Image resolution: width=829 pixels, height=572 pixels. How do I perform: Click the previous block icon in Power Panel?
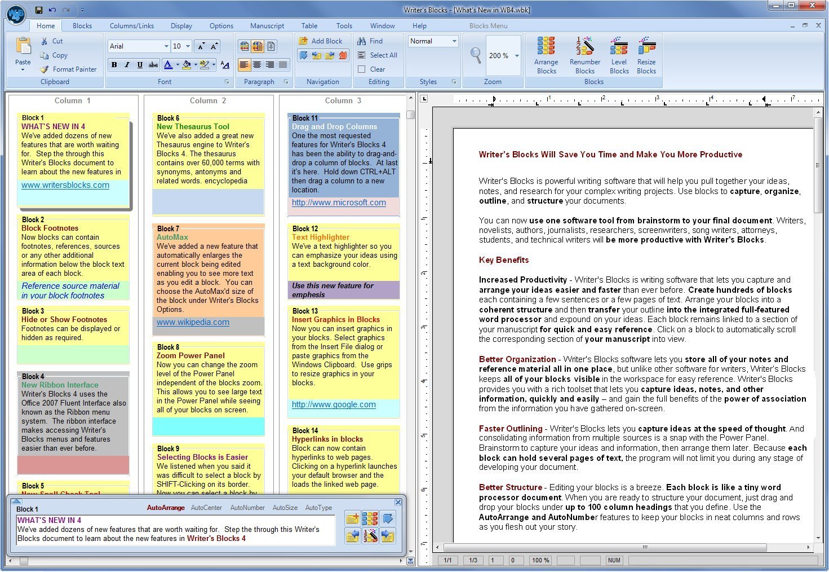pos(353,536)
